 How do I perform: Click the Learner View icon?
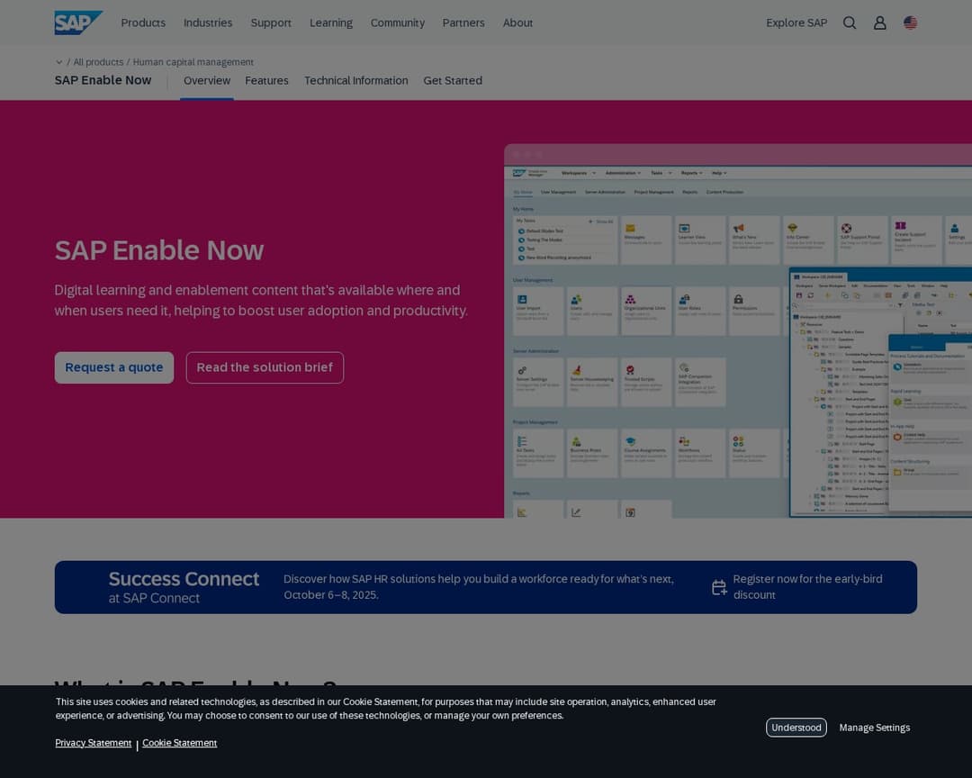point(684,227)
